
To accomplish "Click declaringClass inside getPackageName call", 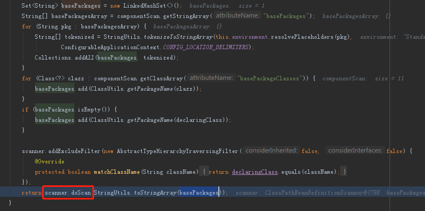I will (200, 120).
